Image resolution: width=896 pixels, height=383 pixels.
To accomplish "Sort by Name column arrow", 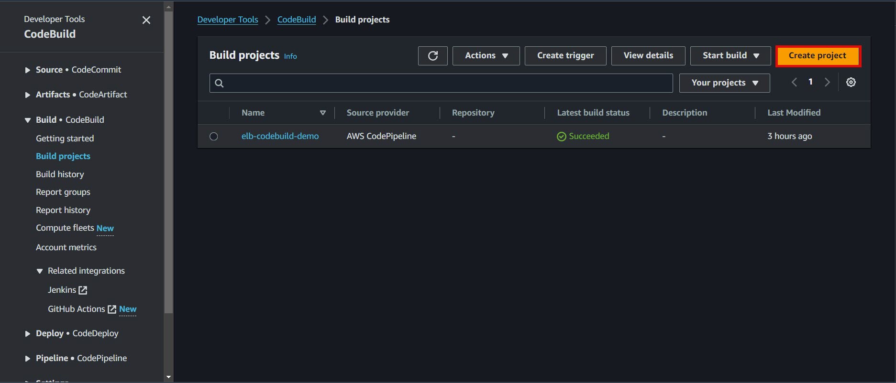I will click(x=323, y=113).
